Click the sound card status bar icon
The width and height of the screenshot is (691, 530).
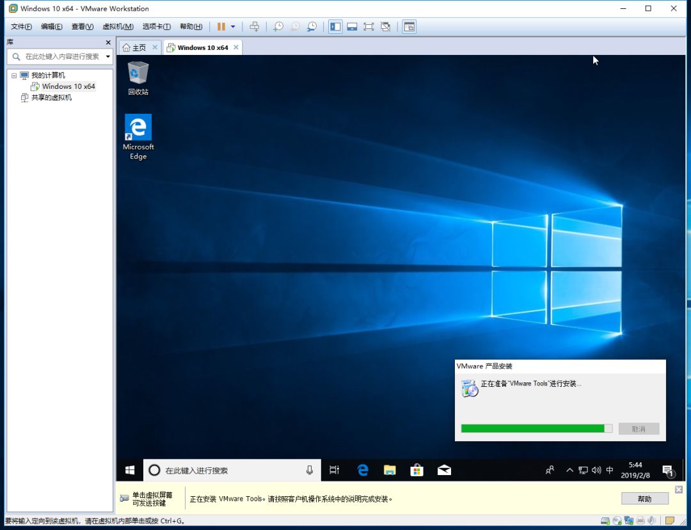(651, 521)
